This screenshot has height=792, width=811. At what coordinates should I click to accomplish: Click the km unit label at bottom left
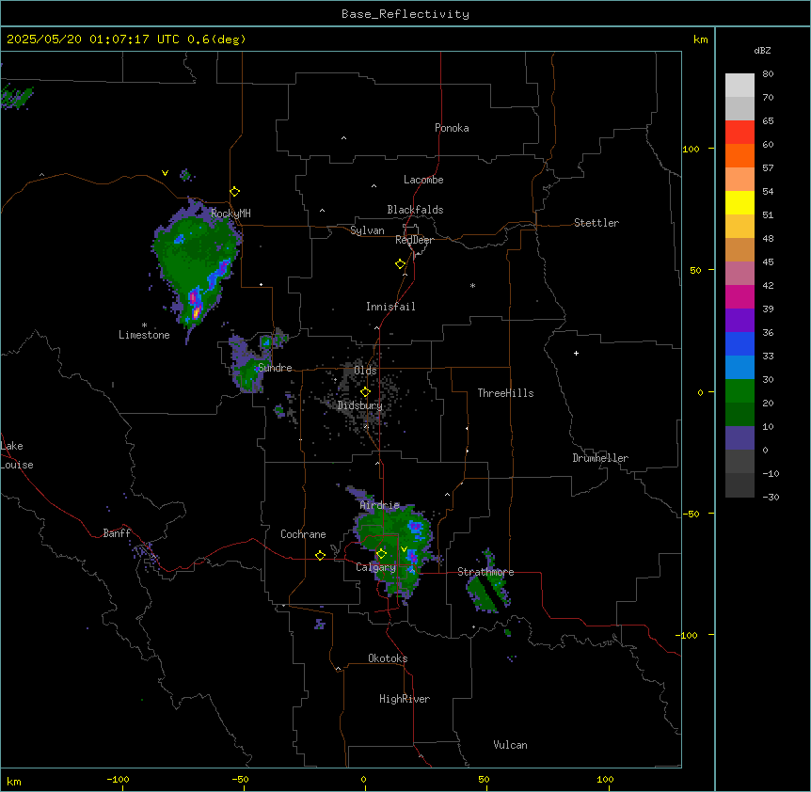[x=13, y=782]
